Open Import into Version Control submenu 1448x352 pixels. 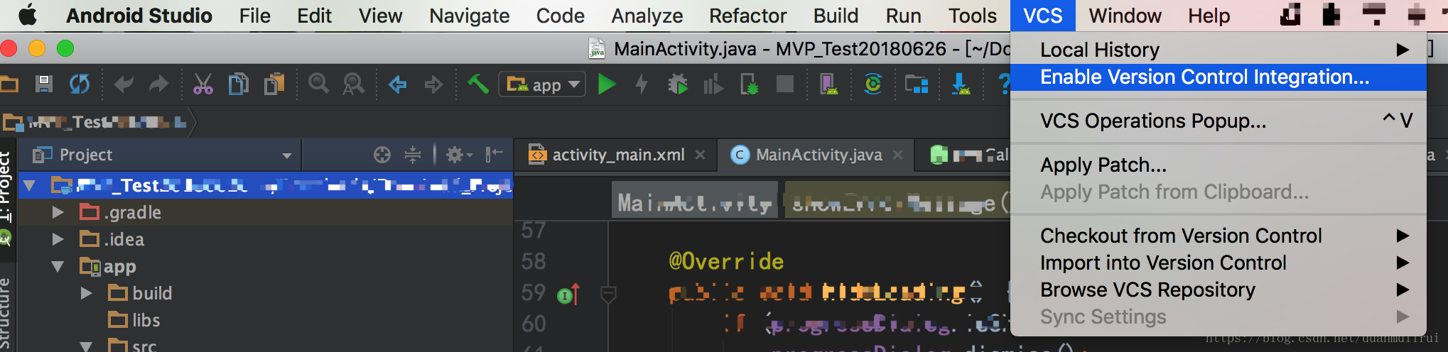pyautogui.click(x=1219, y=263)
